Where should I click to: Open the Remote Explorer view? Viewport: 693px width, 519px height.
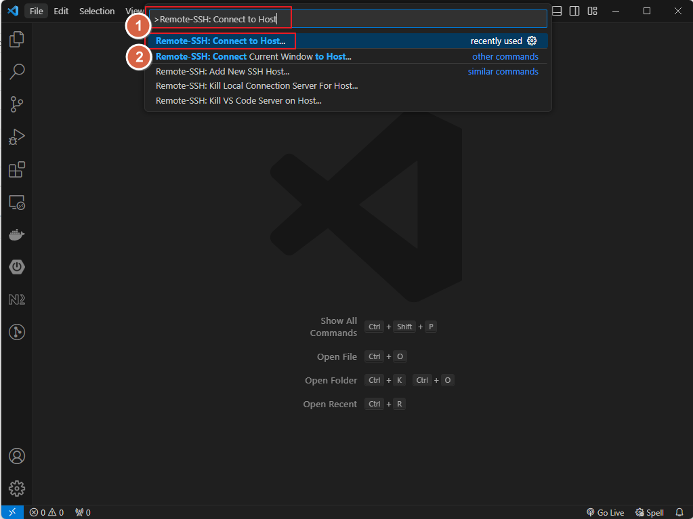pos(17,203)
